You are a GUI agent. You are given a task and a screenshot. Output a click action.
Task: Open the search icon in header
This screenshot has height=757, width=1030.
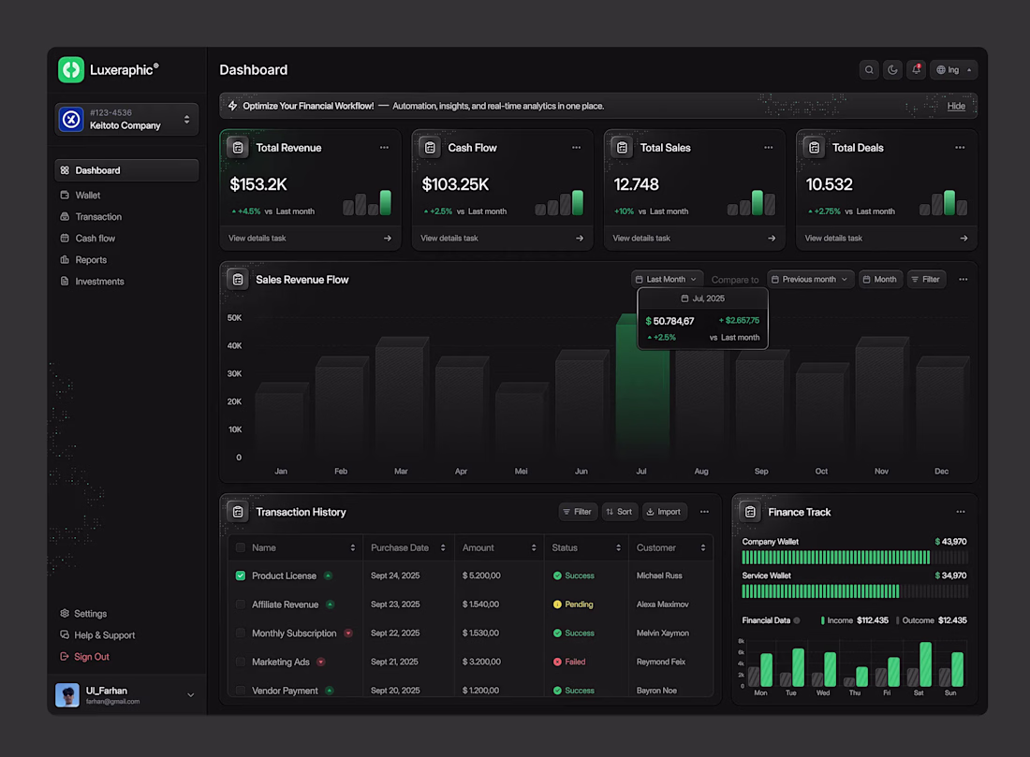point(868,69)
